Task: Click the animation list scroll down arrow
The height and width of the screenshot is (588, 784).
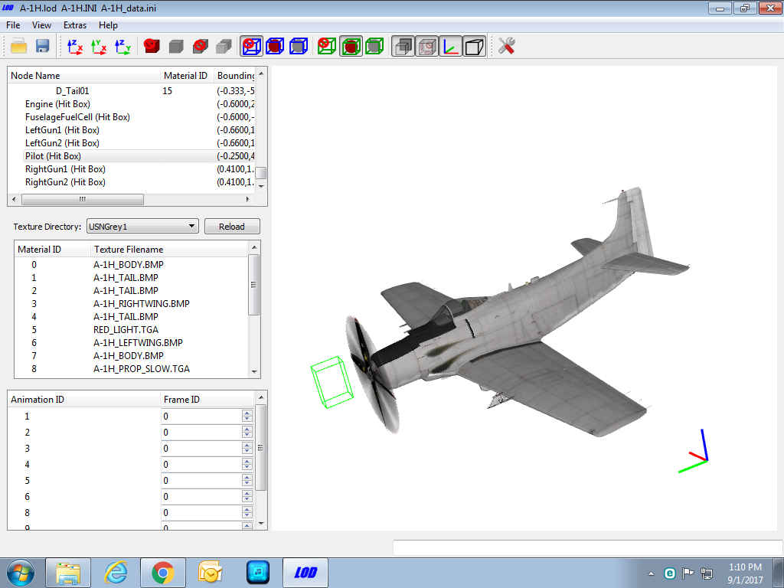Action: coord(260,524)
